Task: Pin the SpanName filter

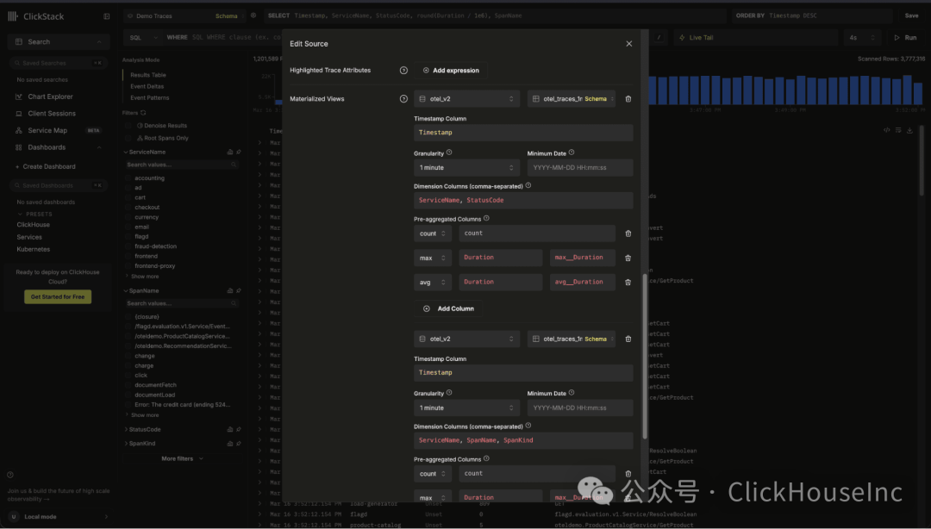Action: pos(239,291)
